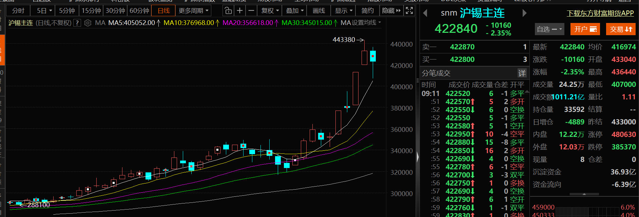639x217 pixels.
Task: Zoom in the chart with the plus icon
Action: click(240, 11)
